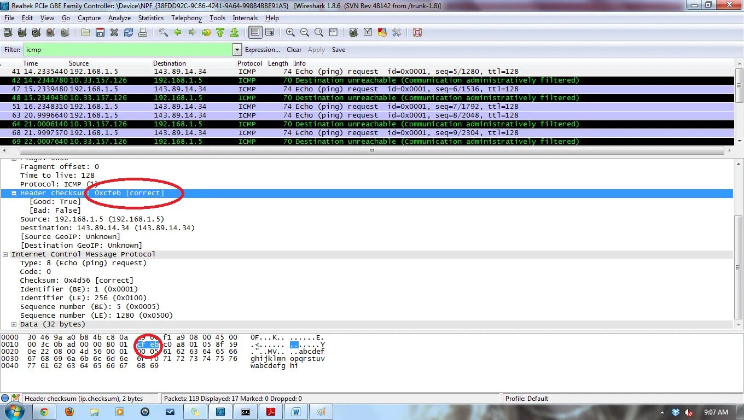The image size is (744, 420).
Task: Open a capture file folder icon
Action: 86,32
